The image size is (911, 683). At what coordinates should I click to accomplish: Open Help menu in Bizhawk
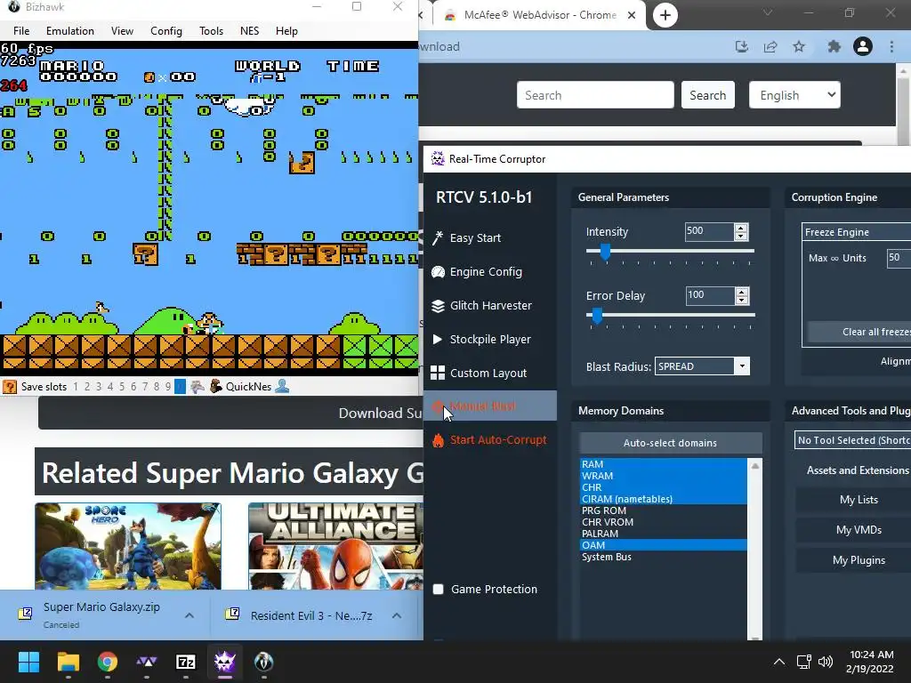click(286, 31)
